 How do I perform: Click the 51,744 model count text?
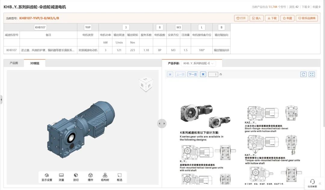click(273, 7)
